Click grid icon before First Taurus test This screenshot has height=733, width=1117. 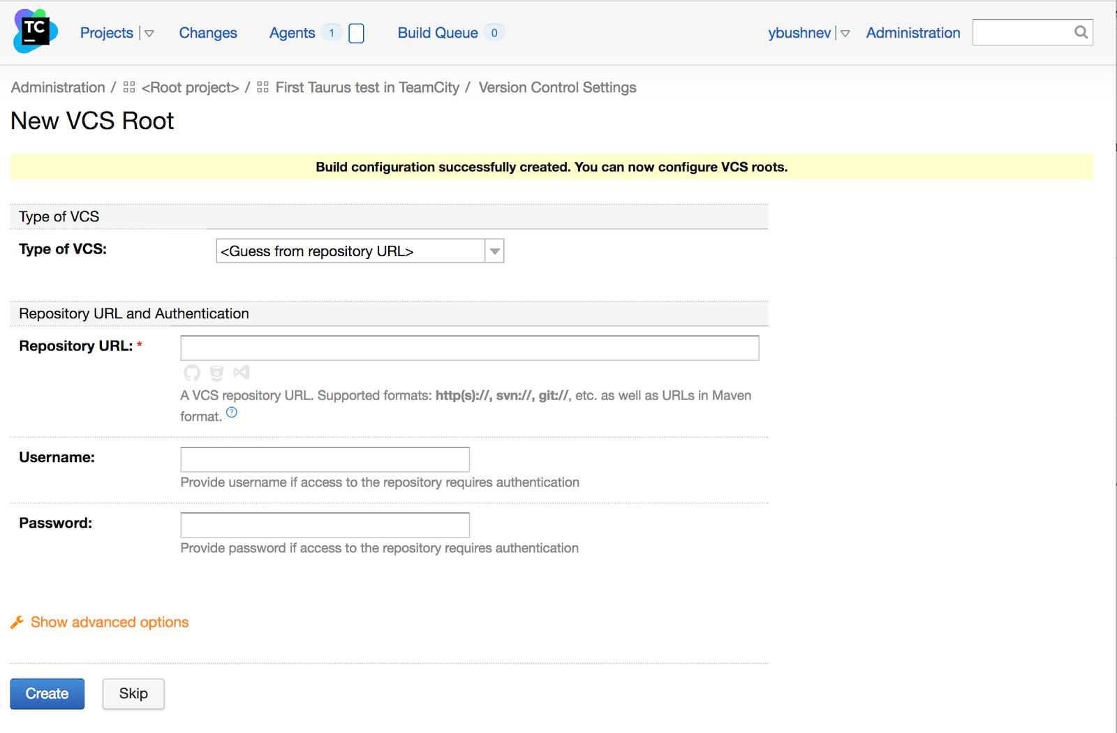pyautogui.click(x=262, y=87)
